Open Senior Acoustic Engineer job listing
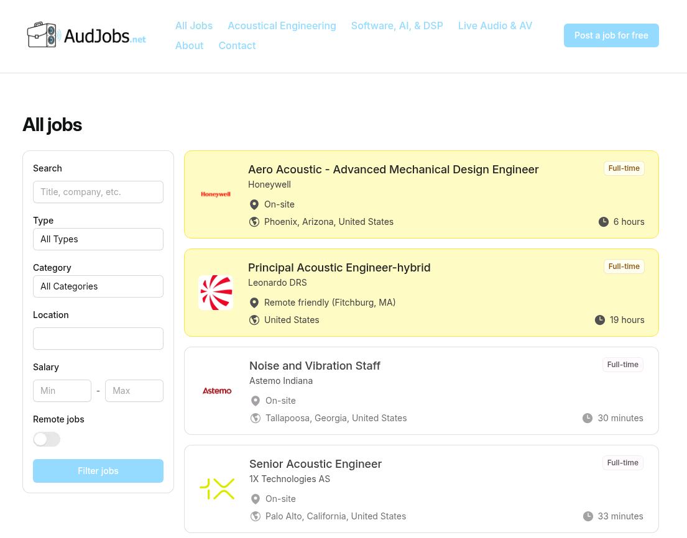 coord(315,464)
